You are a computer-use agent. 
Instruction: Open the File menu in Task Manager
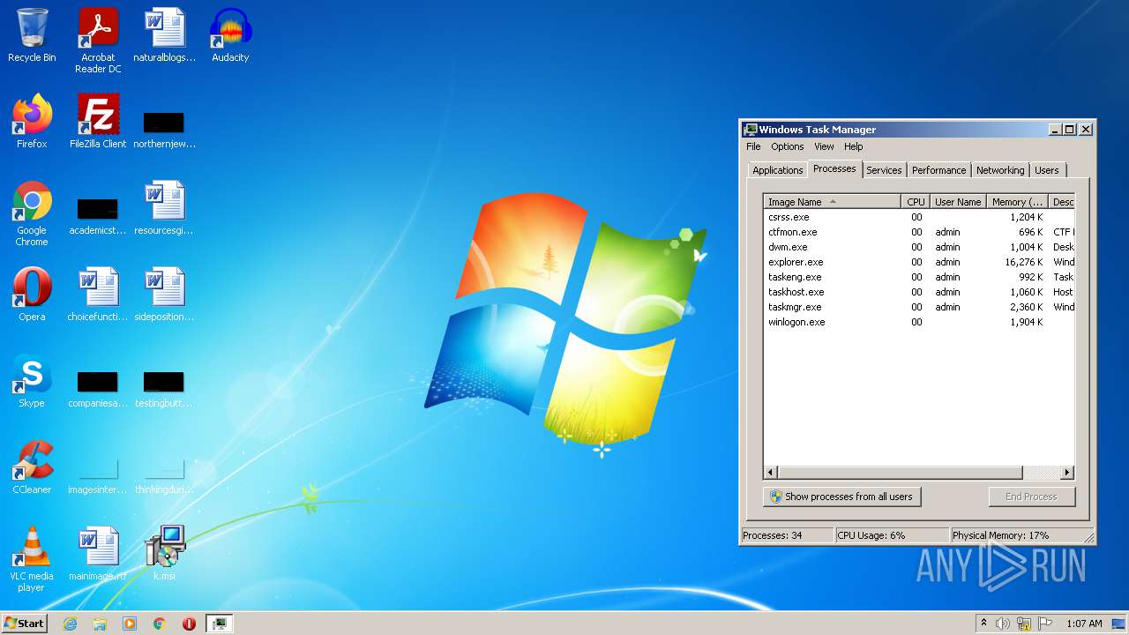click(x=753, y=146)
